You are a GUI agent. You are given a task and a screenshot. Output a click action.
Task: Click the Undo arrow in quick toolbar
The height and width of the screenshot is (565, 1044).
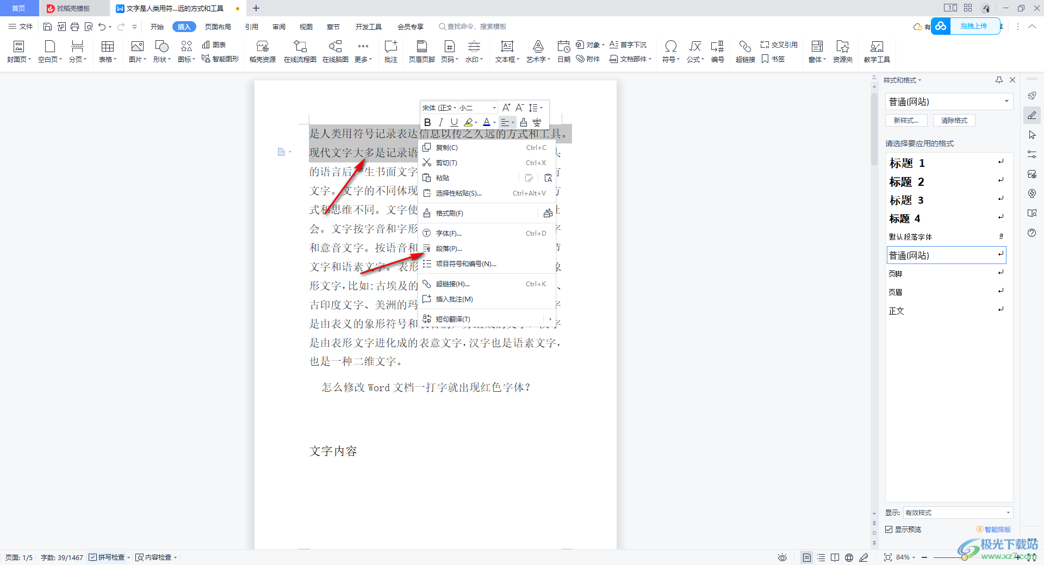coord(102,27)
